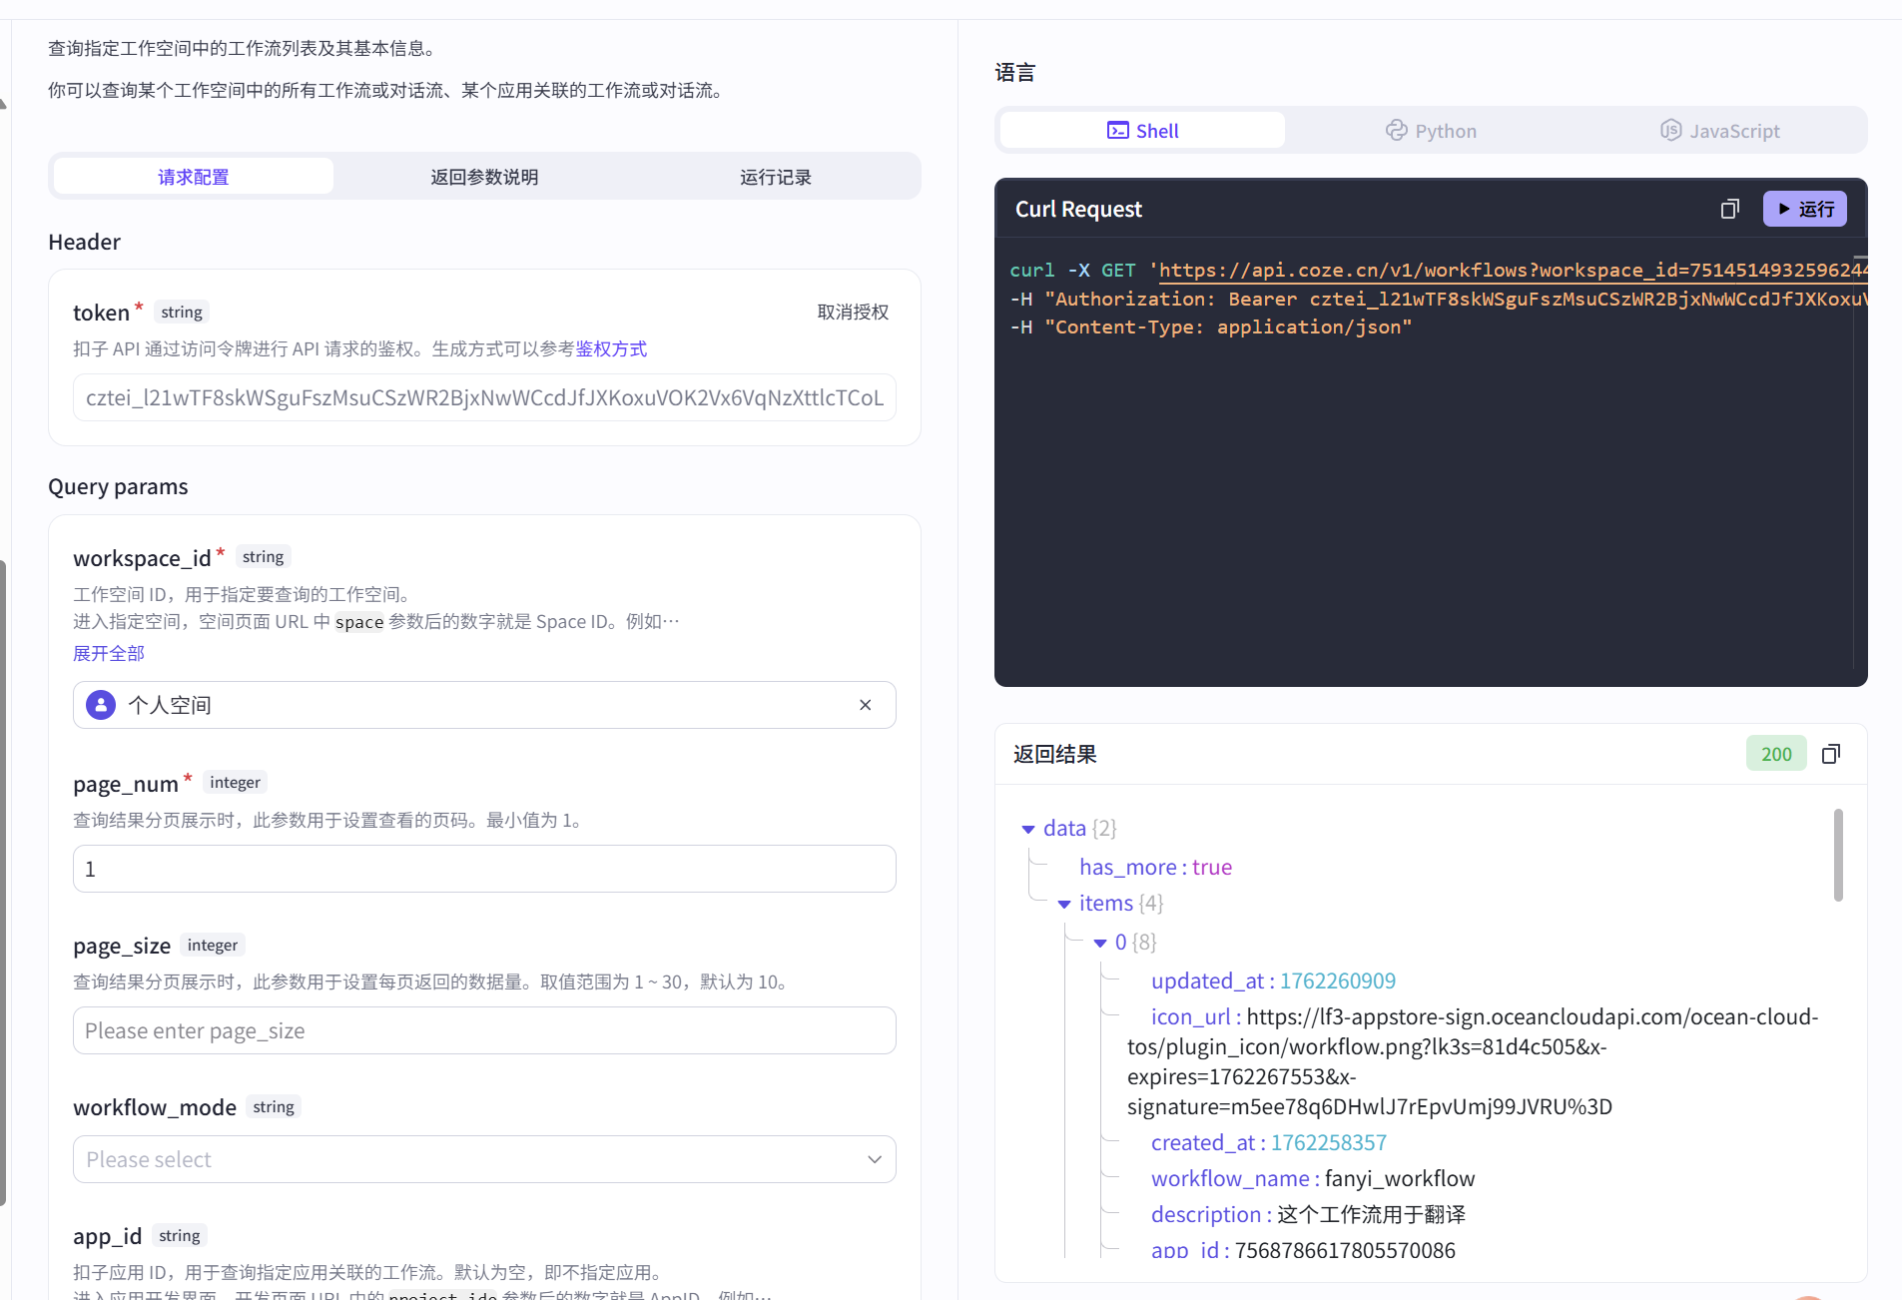Screen dimensions: 1902x1300
Task: Click the Query params heading
Action: [118, 486]
